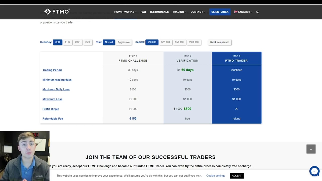Open the Client Area

point(220,12)
